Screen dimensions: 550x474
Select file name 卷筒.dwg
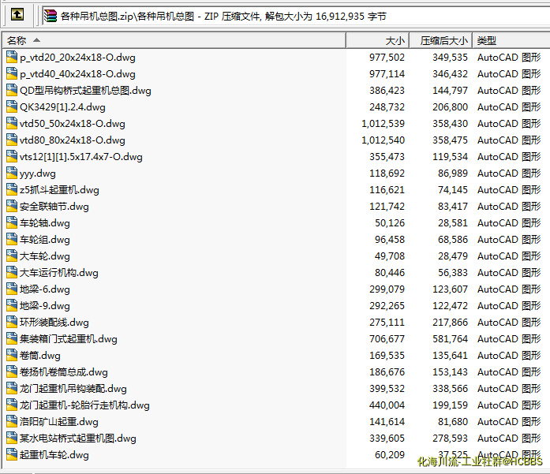(x=40, y=356)
